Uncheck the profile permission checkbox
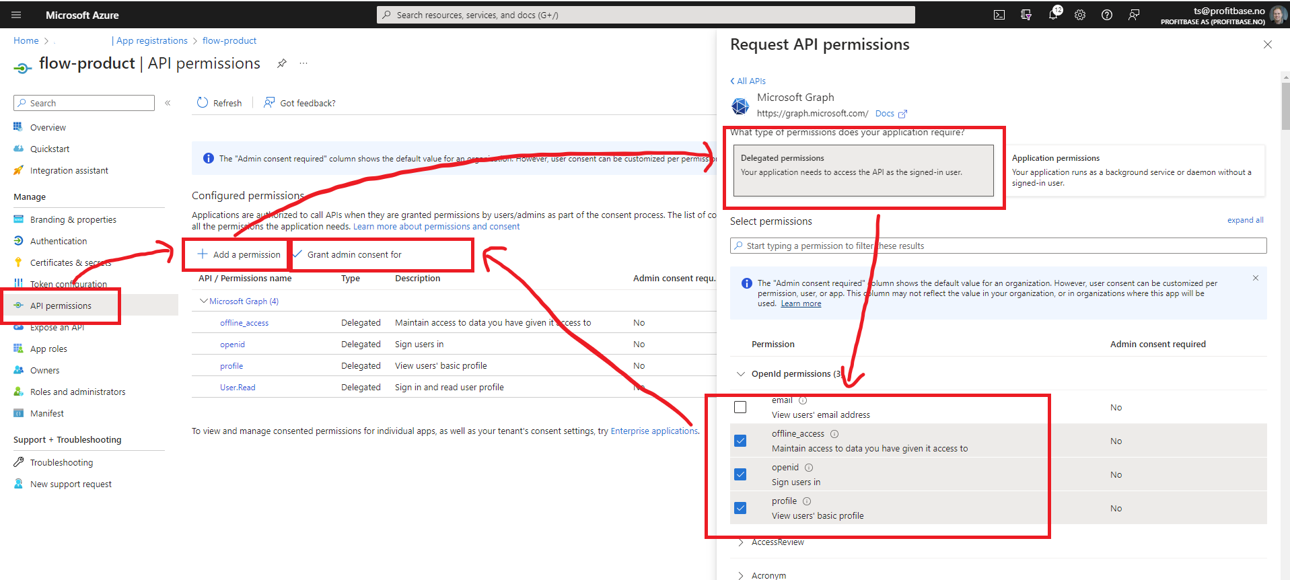 tap(740, 508)
